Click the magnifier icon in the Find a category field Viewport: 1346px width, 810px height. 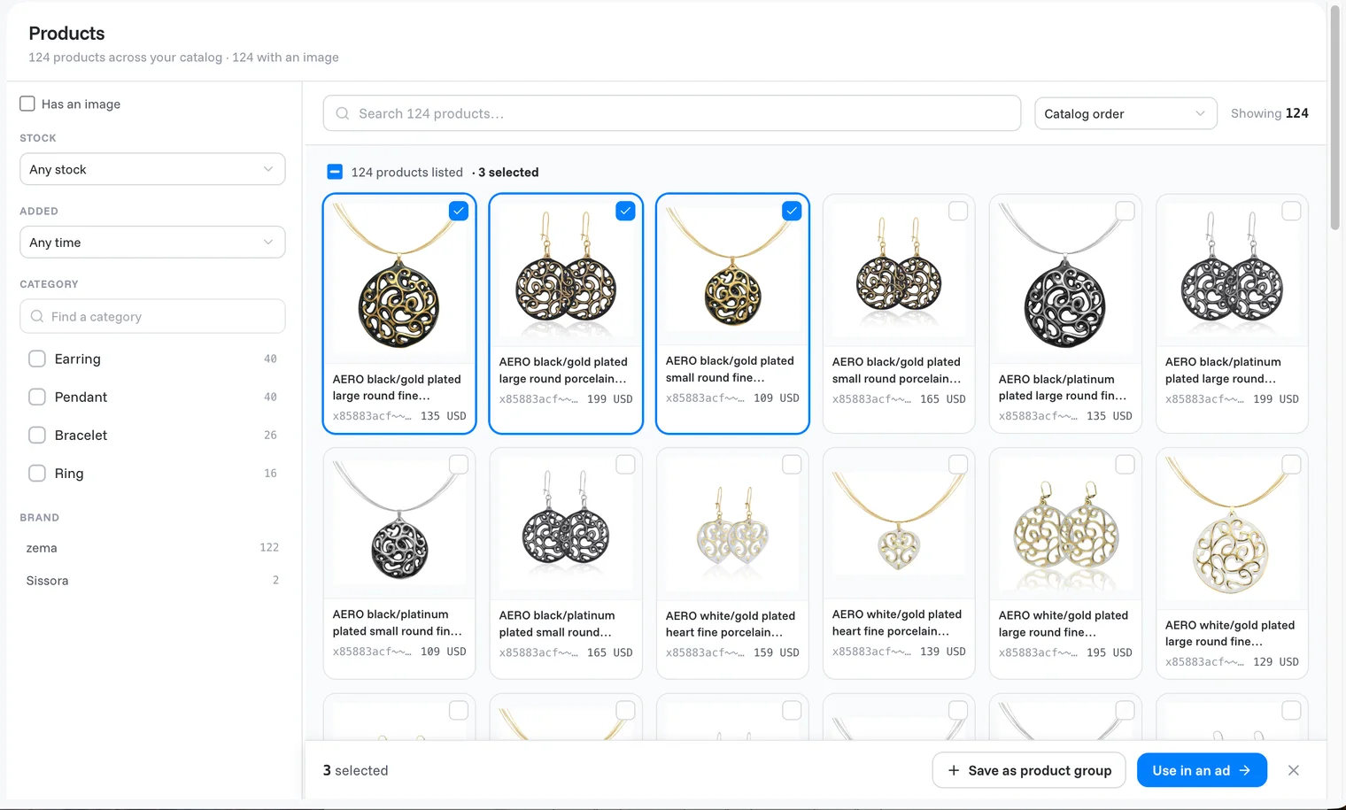[x=37, y=316]
